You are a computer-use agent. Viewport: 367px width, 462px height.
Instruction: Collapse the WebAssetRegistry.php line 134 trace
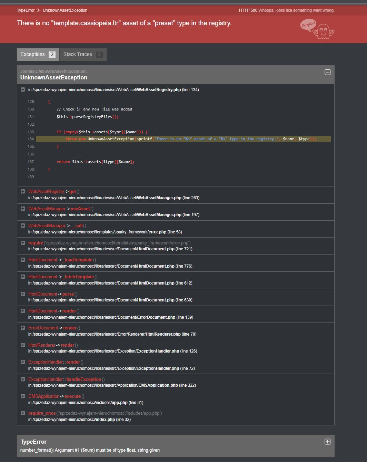(23, 89)
